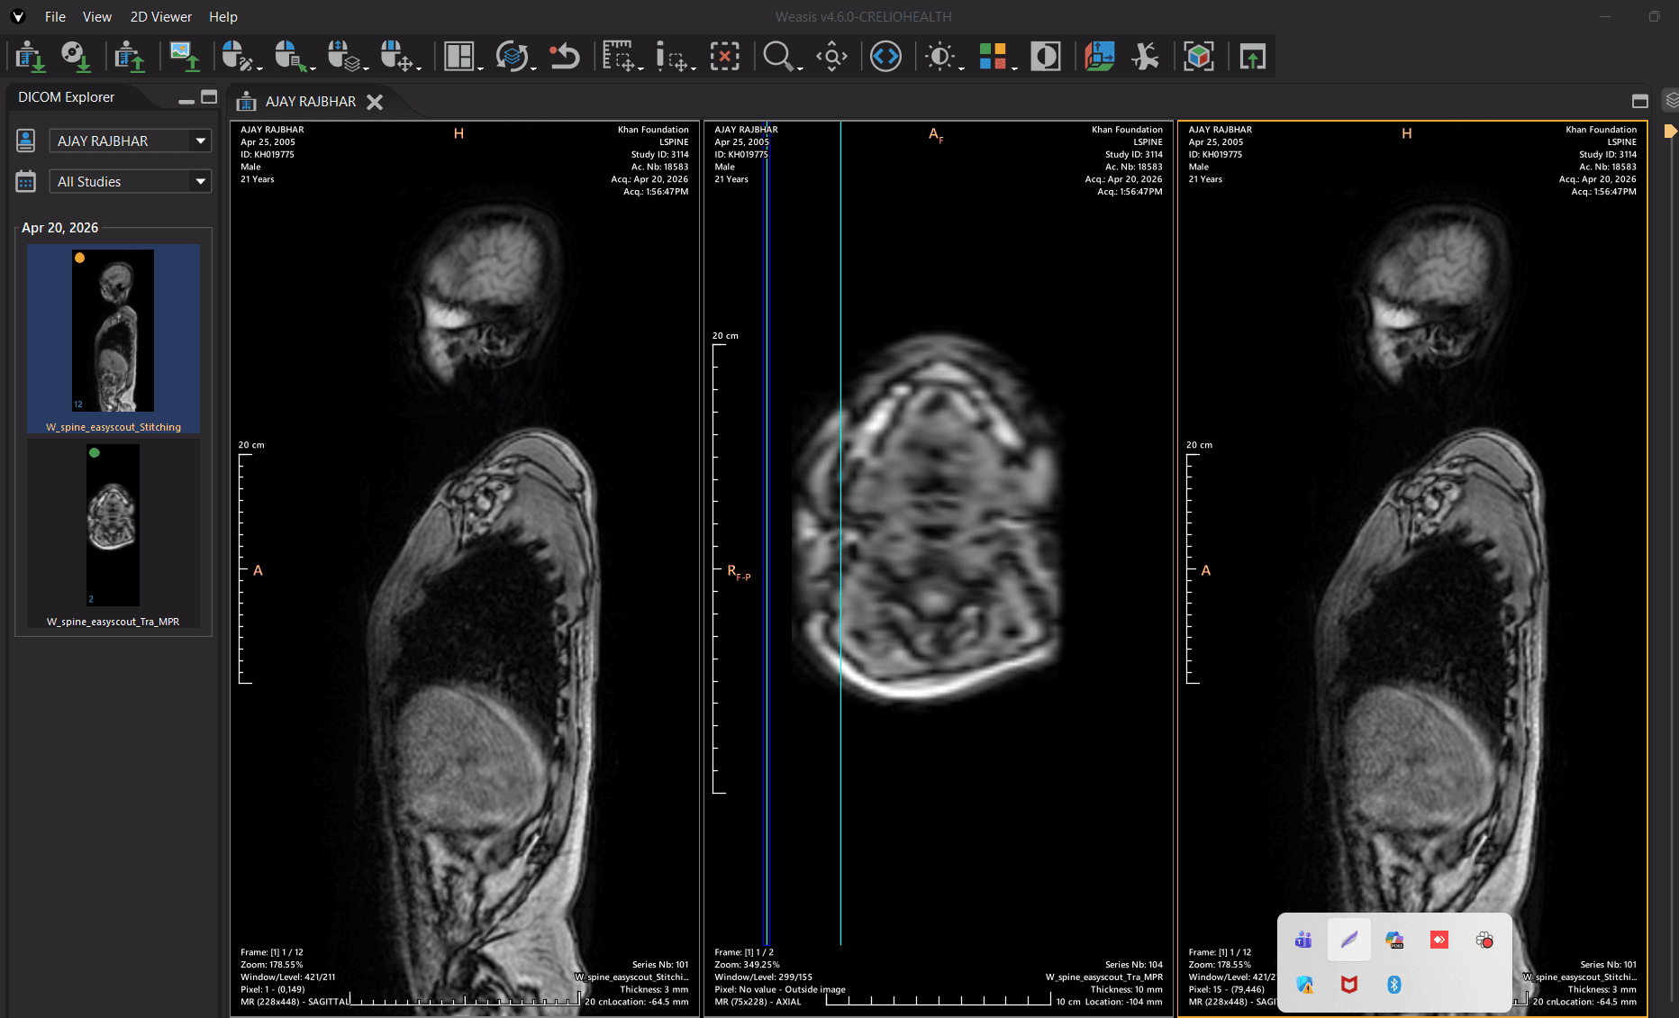Click the import from CD icon
Screen dimensions: 1679x1018
pyautogui.click(x=75, y=57)
